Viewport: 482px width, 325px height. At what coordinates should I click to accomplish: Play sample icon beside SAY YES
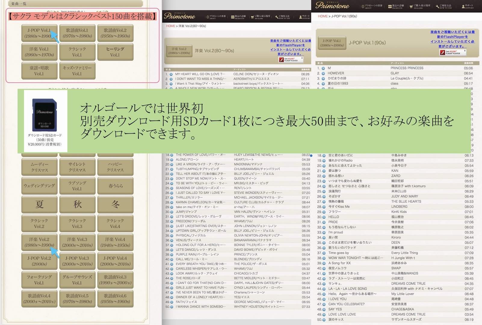point(324,309)
